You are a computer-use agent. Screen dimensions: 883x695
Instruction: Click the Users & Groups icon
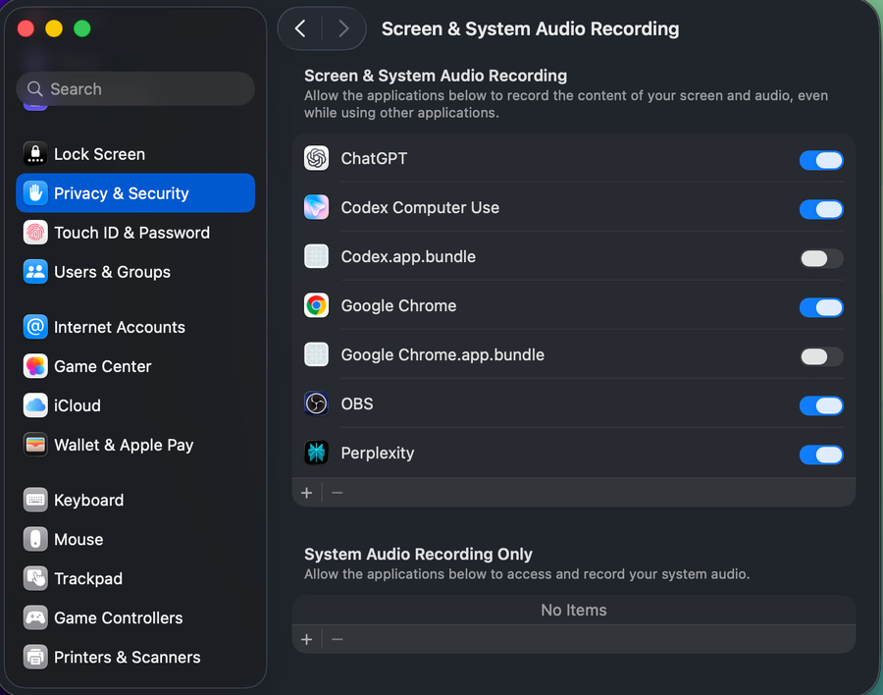(35, 272)
